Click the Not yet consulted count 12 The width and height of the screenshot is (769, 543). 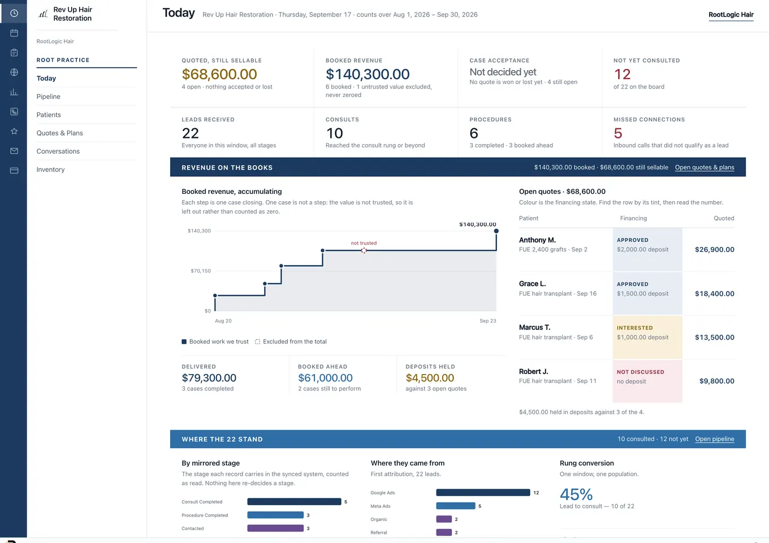click(x=622, y=74)
